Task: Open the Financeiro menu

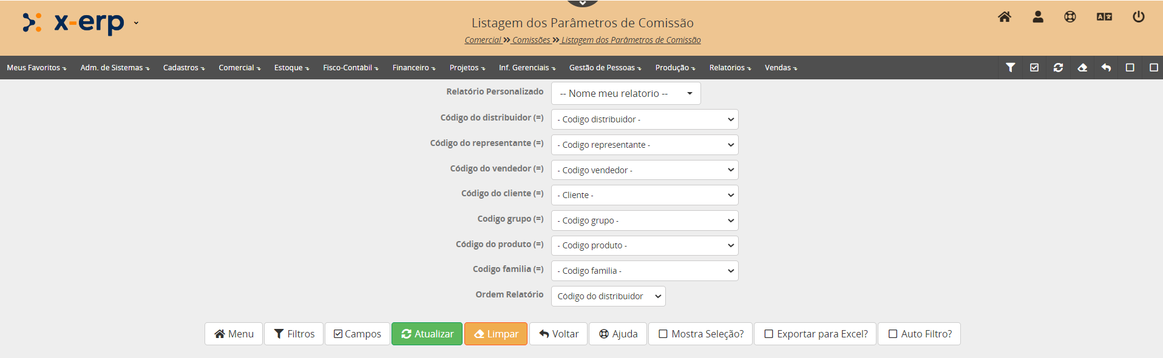Action: (413, 68)
